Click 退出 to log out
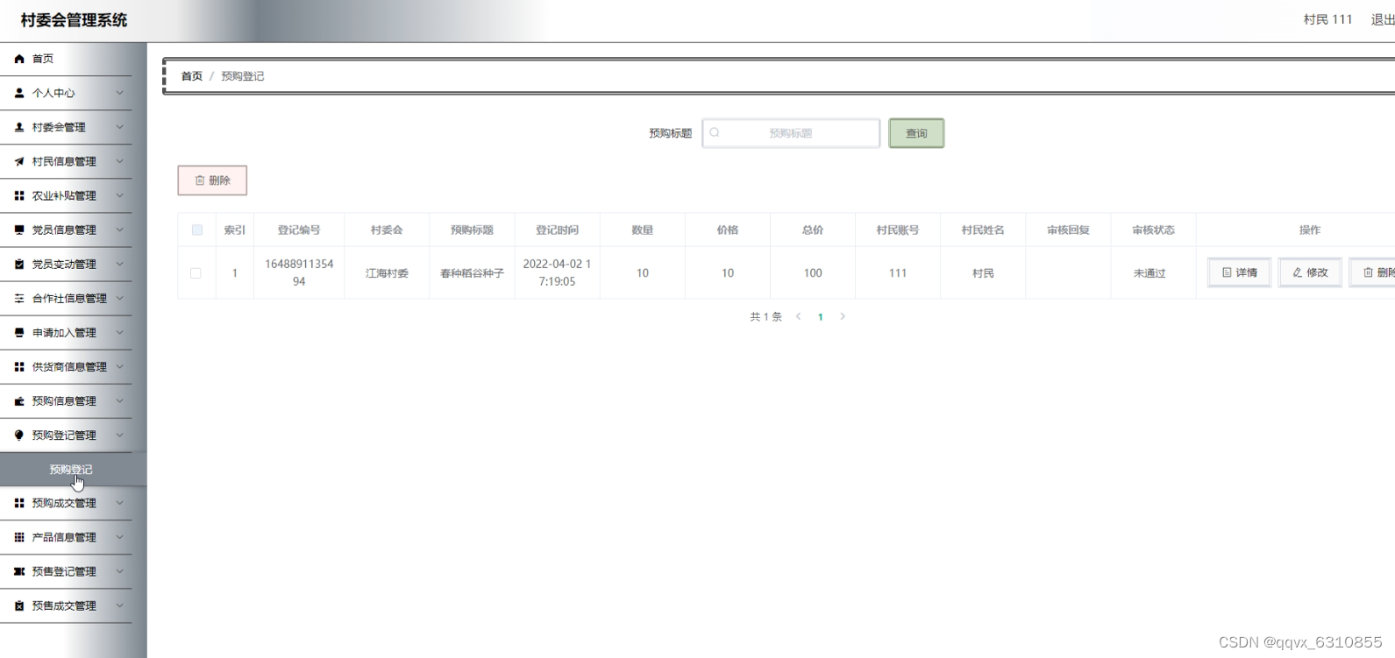1395x658 pixels. [1382, 19]
